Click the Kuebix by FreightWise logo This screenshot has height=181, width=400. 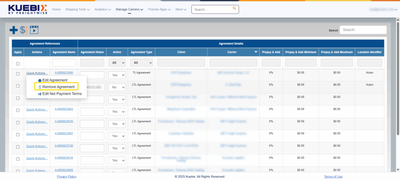point(27,9)
